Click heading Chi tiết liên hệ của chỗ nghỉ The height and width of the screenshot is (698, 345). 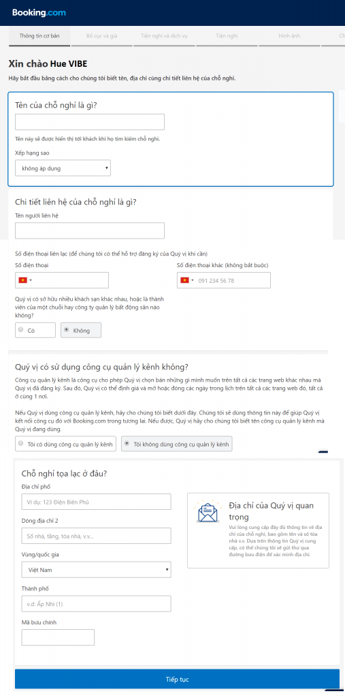pos(76,202)
